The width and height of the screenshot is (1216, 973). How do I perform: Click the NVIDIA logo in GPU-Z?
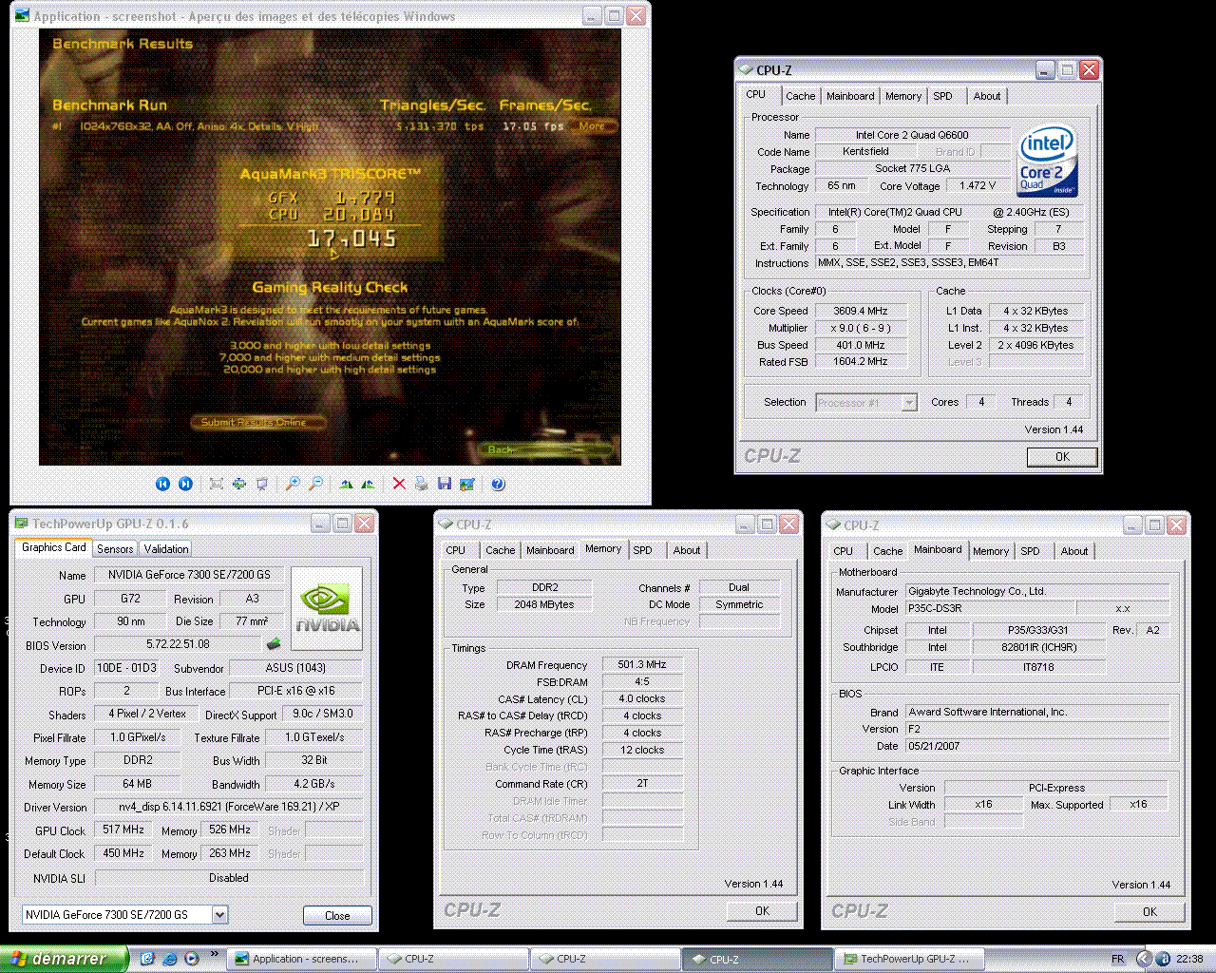(327, 608)
